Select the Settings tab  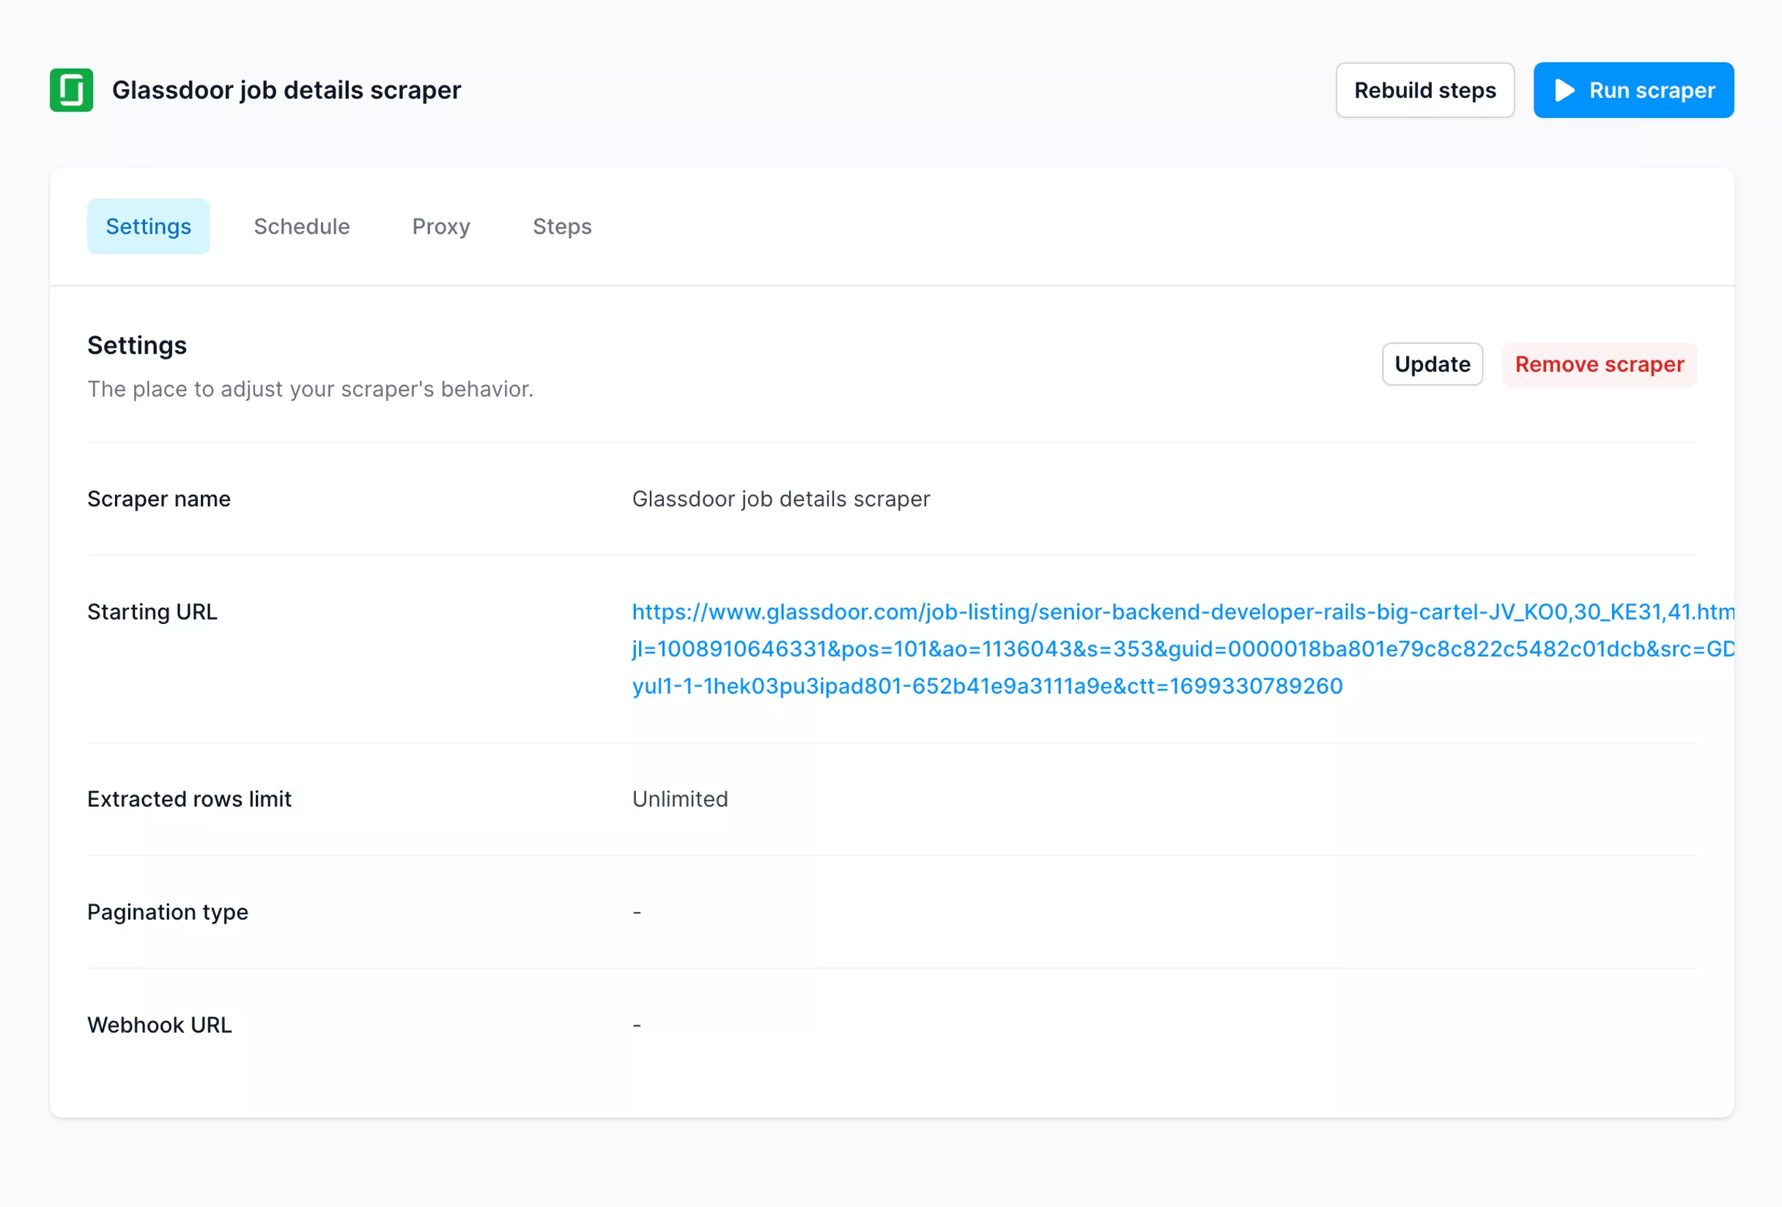148,227
